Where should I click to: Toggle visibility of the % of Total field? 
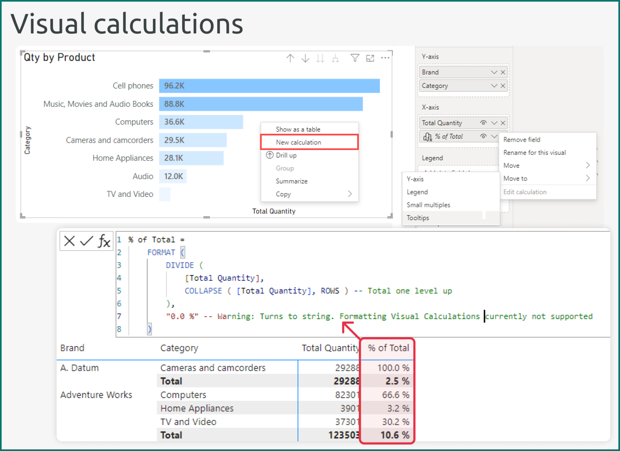483,136
